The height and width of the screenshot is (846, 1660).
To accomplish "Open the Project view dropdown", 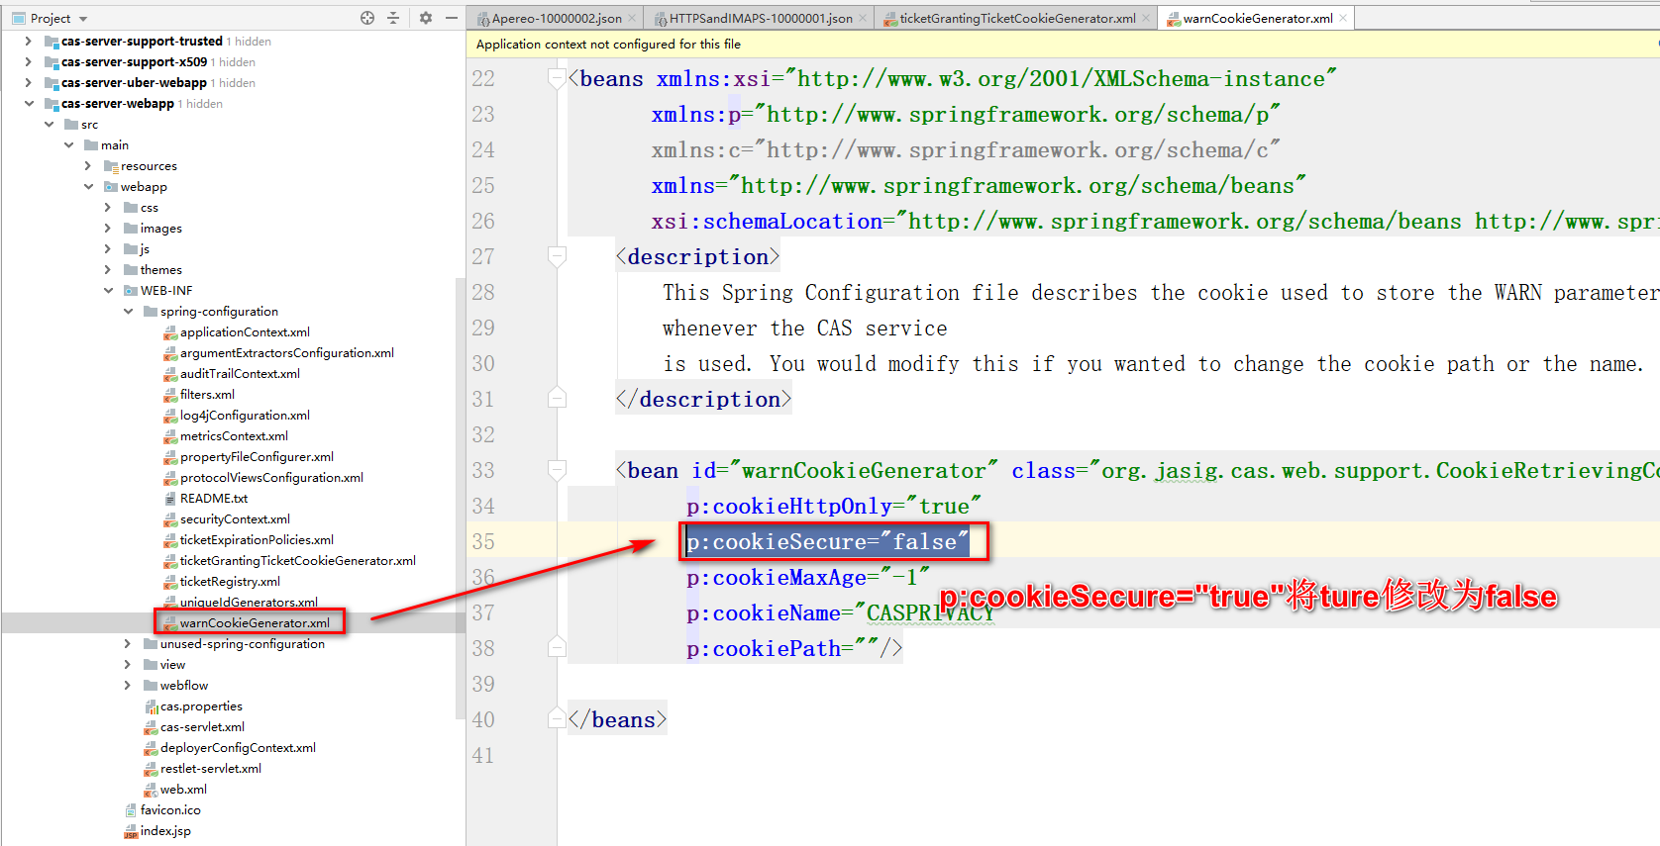I will click(x=83, y=19).
